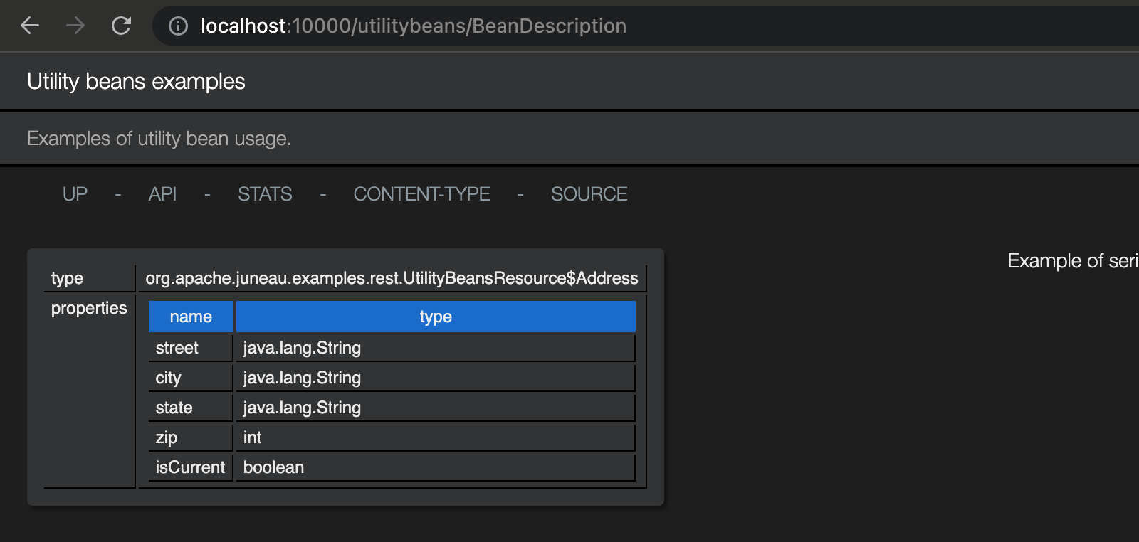Select the 'zip' property name cell
The height and width of the screenshot is (542, 1139).
tap(167, 437)
